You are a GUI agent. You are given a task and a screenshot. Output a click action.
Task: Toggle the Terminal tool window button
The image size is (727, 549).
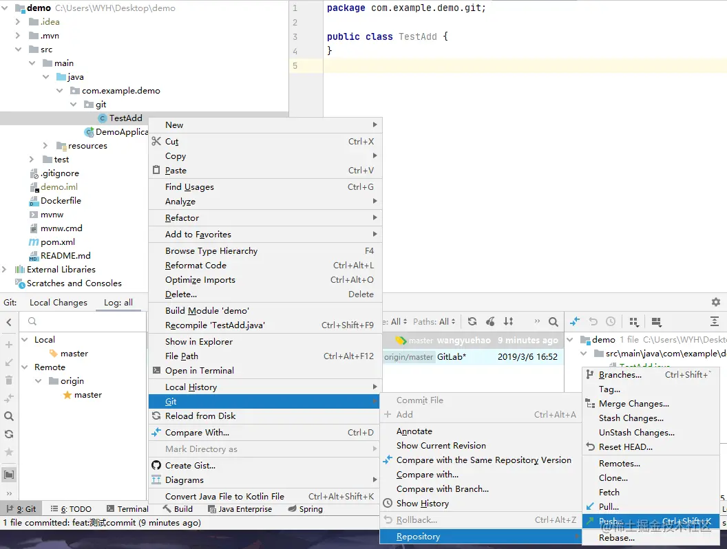127,508
